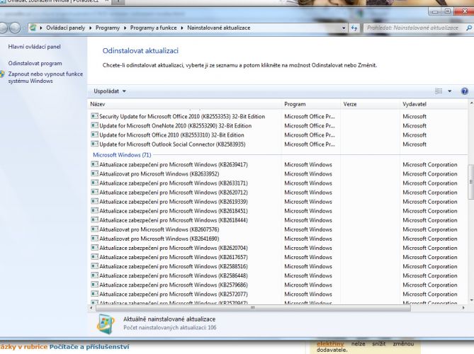This screenshot has height=354, width=474.
Task: Select Aktualizace zabezpečení (KB2579686) row
Action: click(x=173, y=285)
